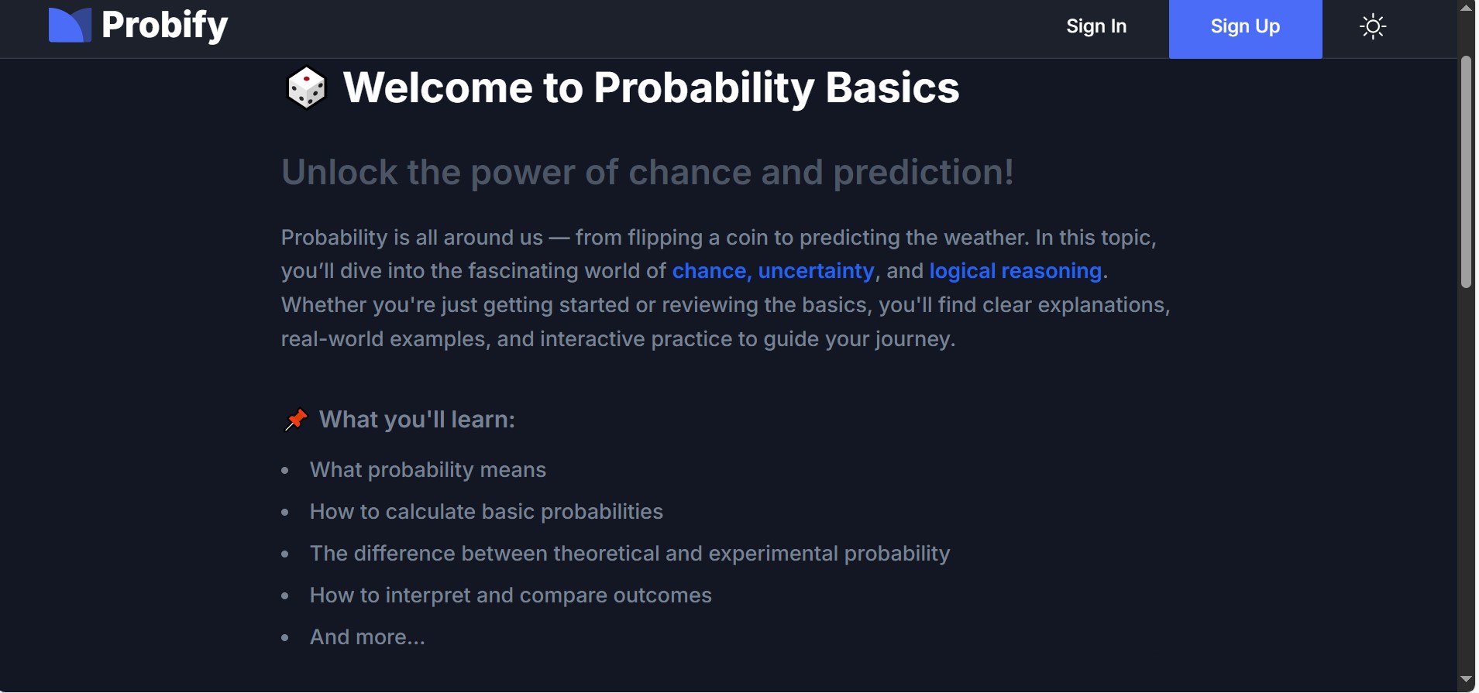
Task: Click the Probify brand name text
Action: click(x=165, y=26)
